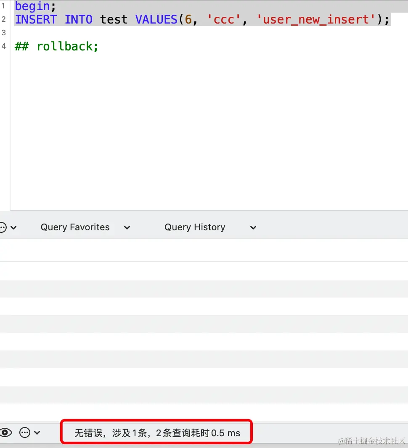Click the status message about 0.5 ms query time

tap(157, 433)
